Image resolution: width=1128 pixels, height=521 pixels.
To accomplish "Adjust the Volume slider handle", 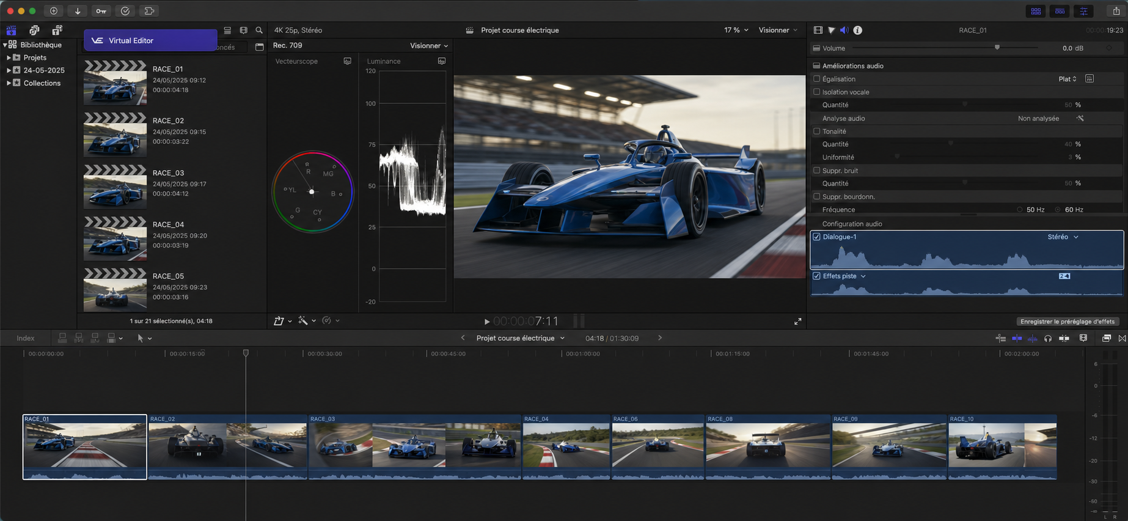I will tap(997, 47).
